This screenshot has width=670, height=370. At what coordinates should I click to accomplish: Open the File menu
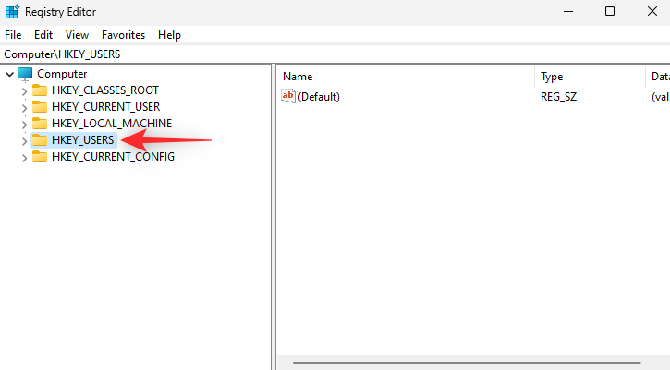(x=14, y=35)
